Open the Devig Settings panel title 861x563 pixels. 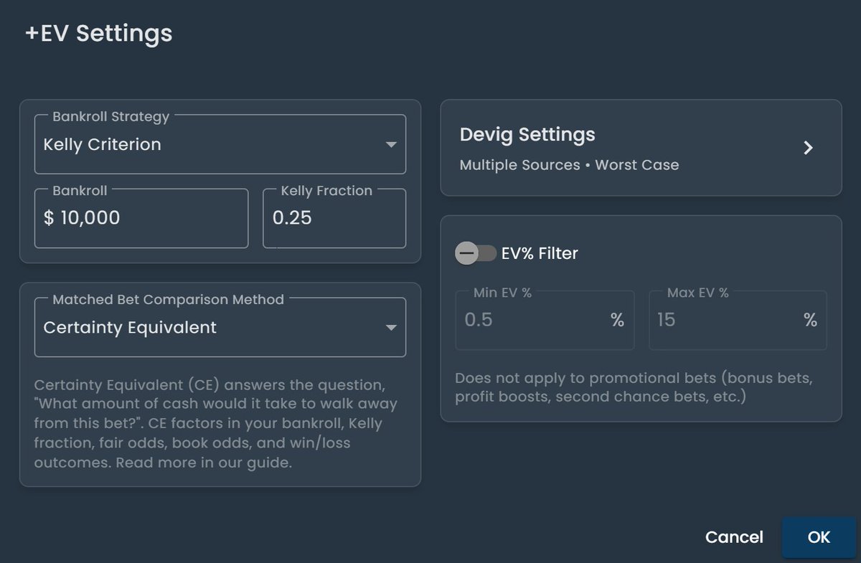(x=527, y=135)
